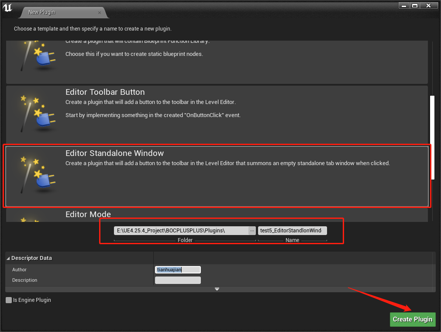Expand the panel via the bottom arrow
This screenshot has height=332, width=441.
pos(217,289)
